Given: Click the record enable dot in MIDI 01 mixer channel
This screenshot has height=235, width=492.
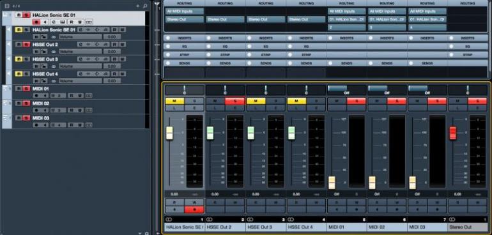Looking at the screenshot, I should (357, 209).
